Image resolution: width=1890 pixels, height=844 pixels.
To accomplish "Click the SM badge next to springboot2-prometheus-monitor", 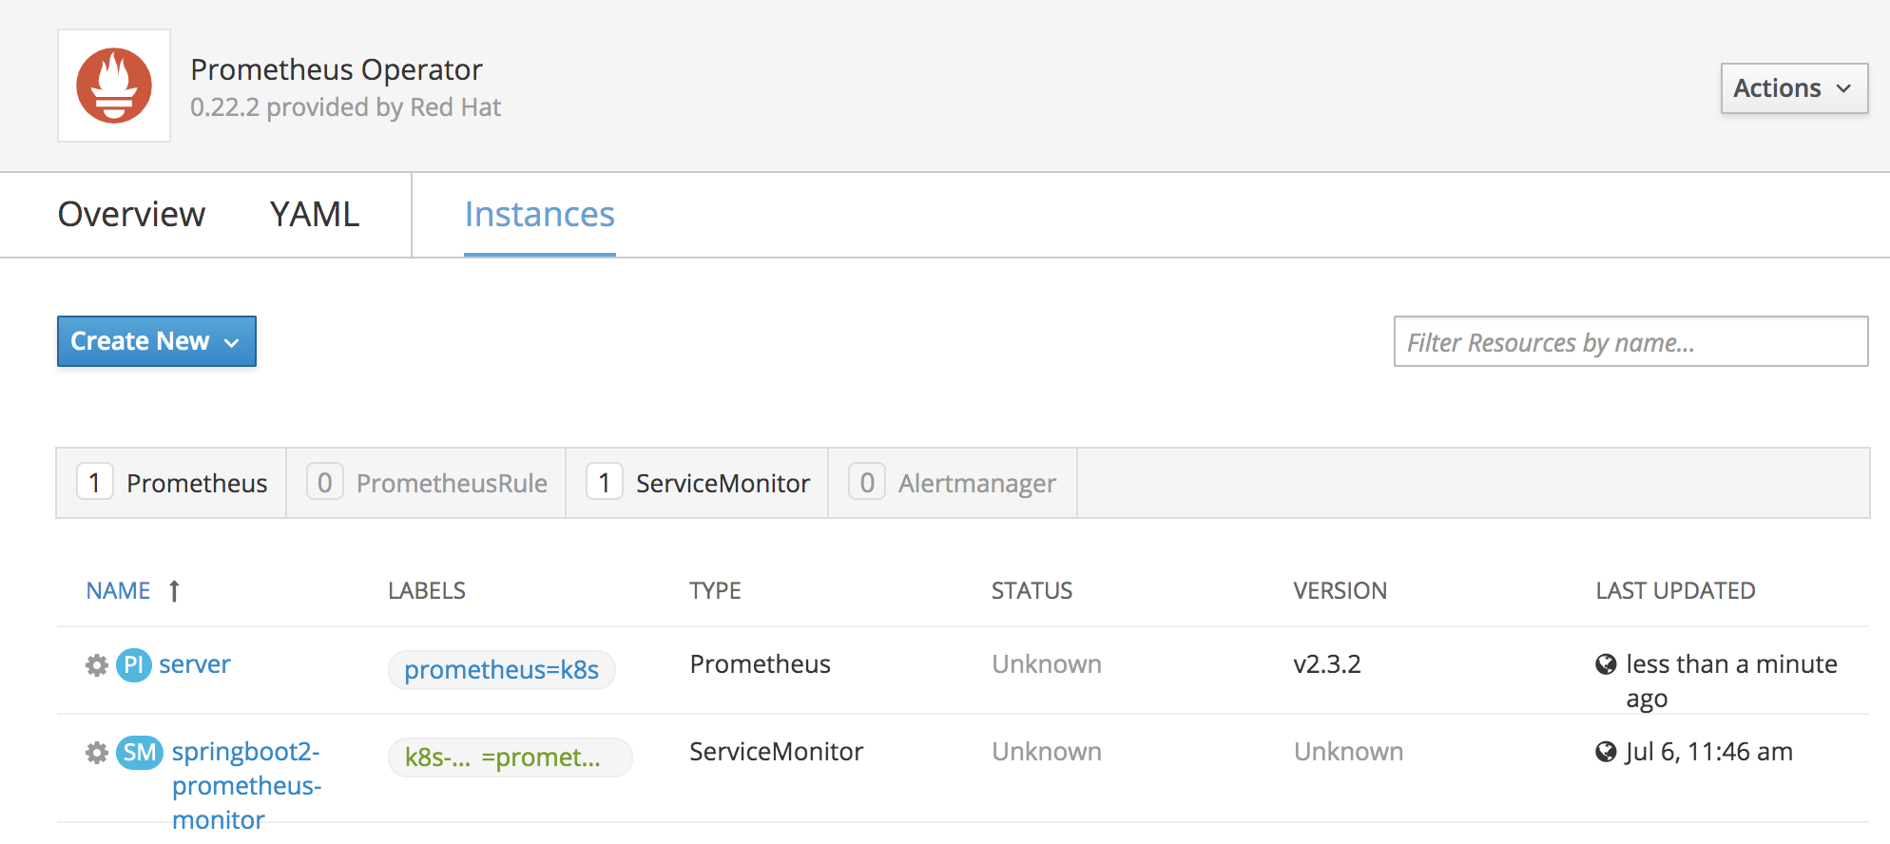I will 140,753.
